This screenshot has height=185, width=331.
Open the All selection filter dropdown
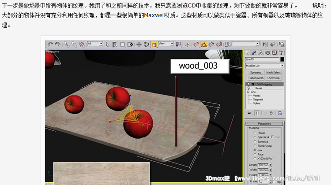(x=95, y=44)
